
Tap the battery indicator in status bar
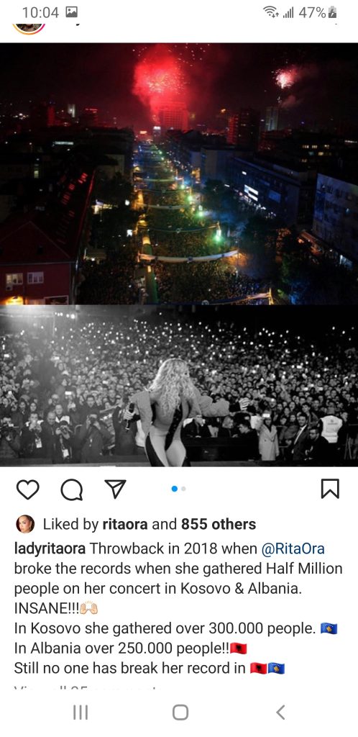tap(332, 13)
